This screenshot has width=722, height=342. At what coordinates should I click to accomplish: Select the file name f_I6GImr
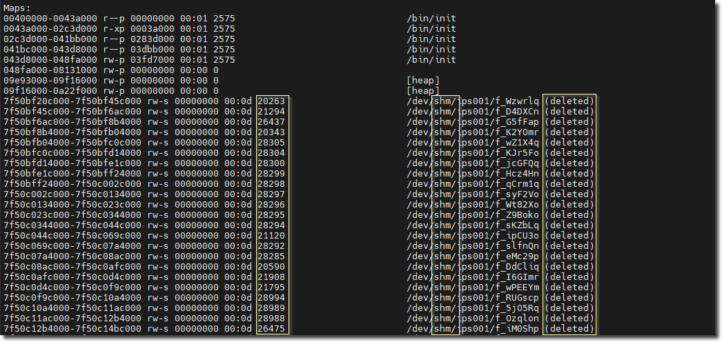click(517, 277)
